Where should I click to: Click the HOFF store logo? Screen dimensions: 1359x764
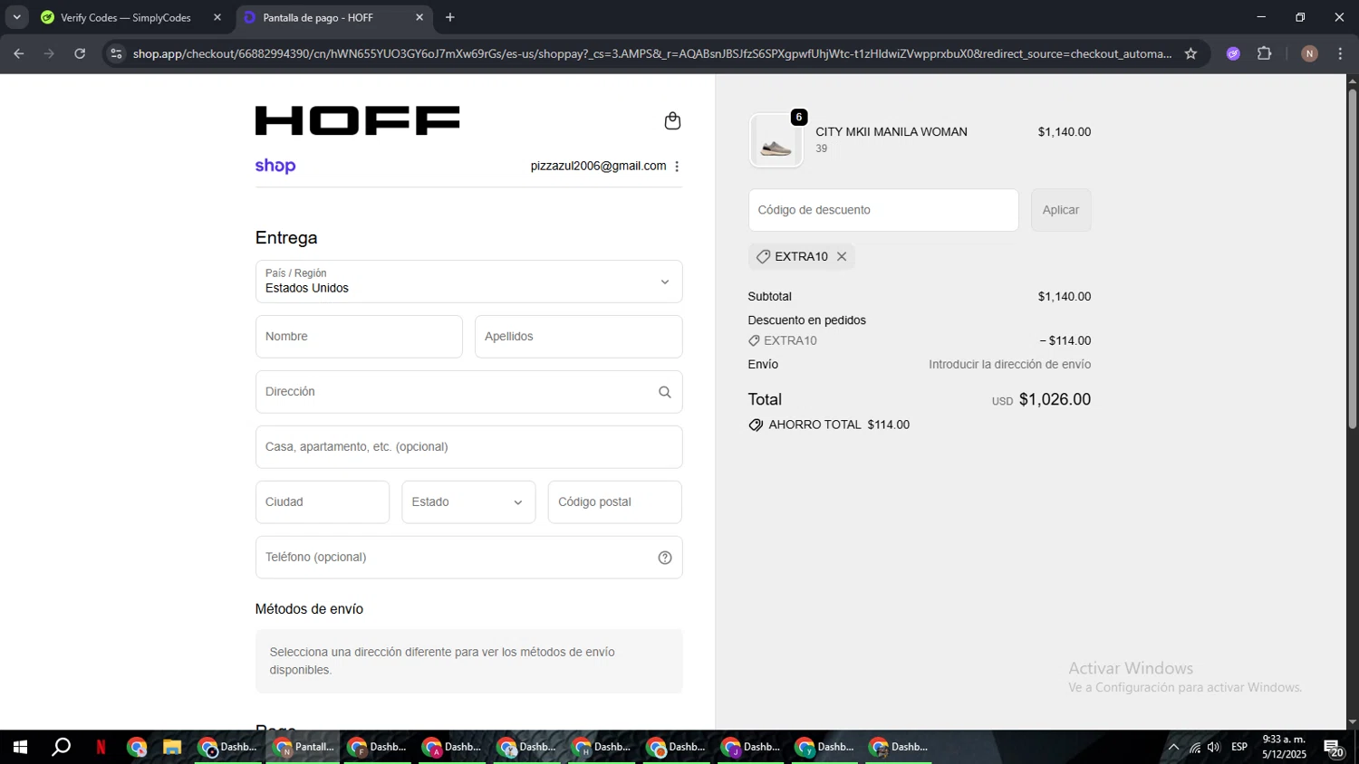tap(357, 120)
